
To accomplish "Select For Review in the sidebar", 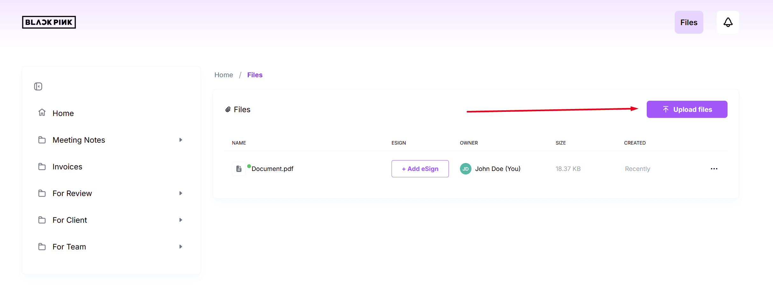I will pos(72,194).
